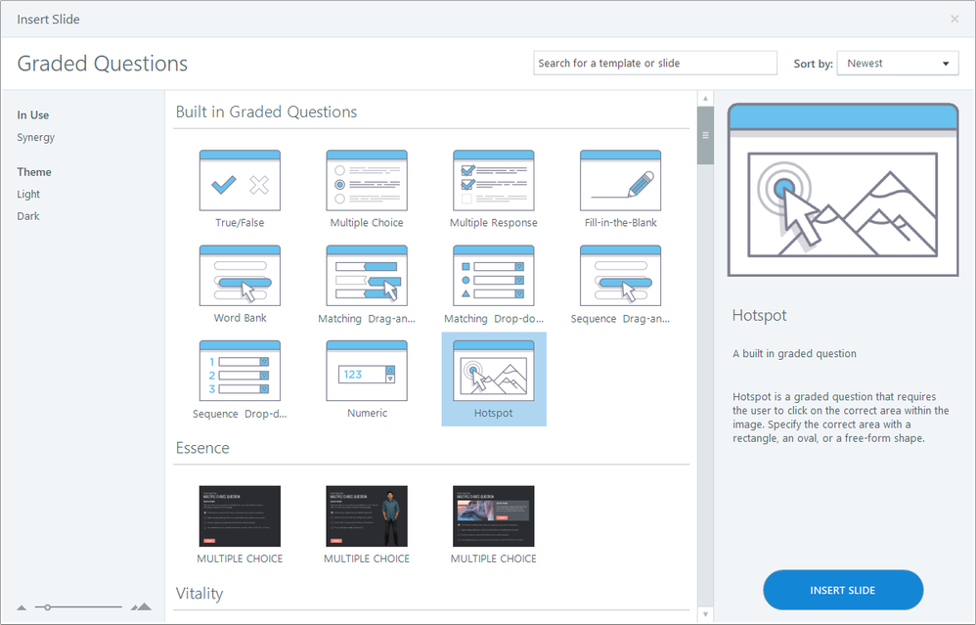Open the Sort by Newest dropdown
Viewport: 976px width, 625px height.
(x=898, y=64)
